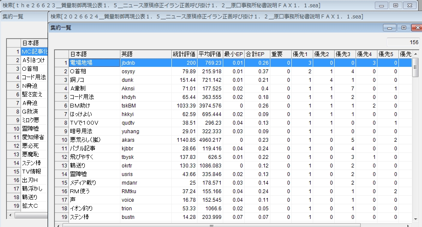Maximize the front 集約一覧 window
422x227 pixels.
404,28
